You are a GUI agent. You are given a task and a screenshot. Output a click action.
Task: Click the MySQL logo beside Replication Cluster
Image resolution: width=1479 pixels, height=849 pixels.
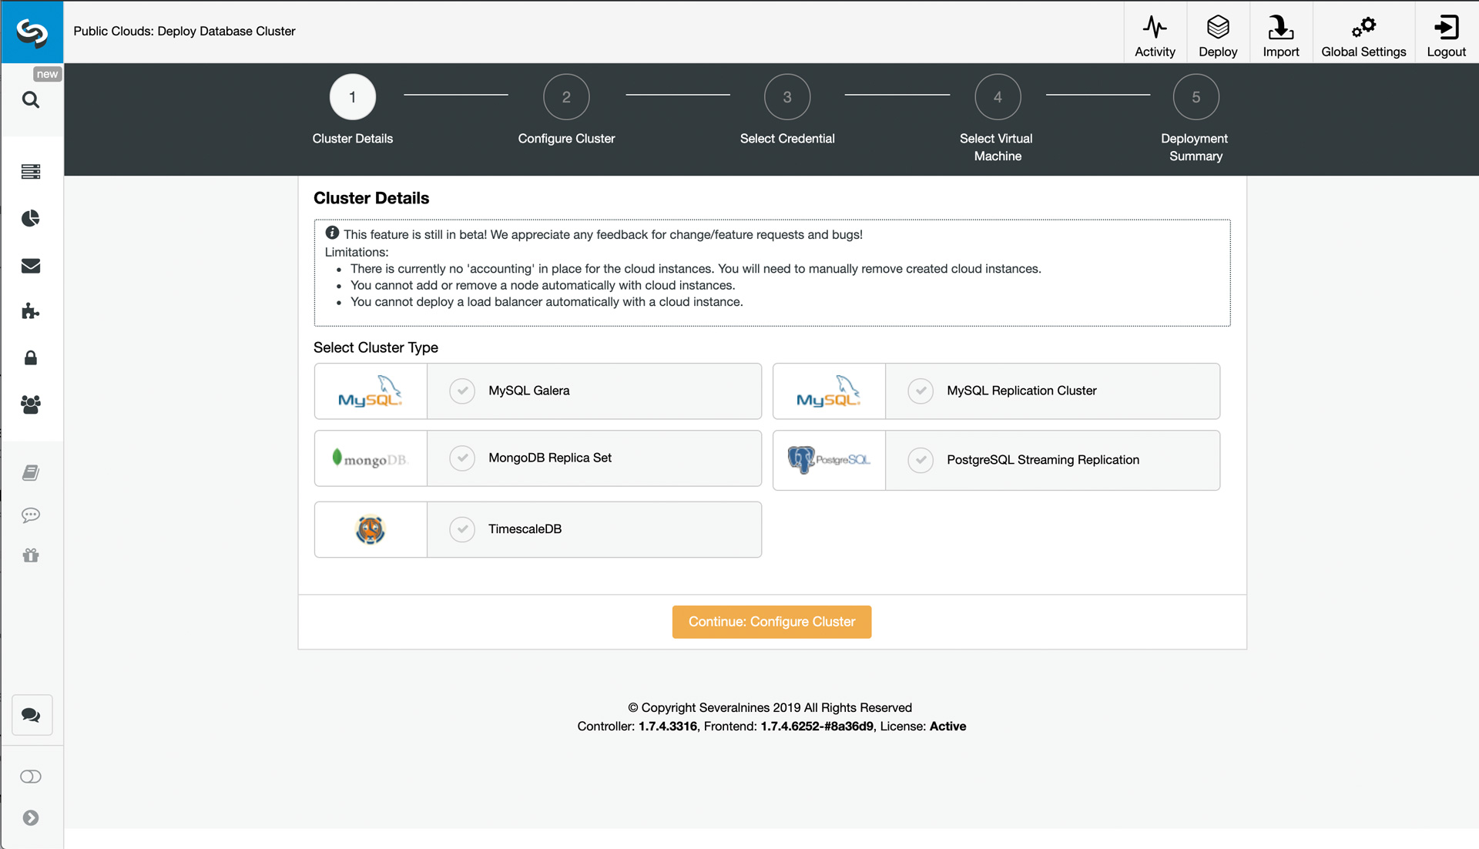click(829, 391)
